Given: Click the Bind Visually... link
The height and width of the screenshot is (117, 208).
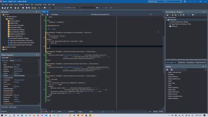Looking at the screenshot, I should click(13, 107).
